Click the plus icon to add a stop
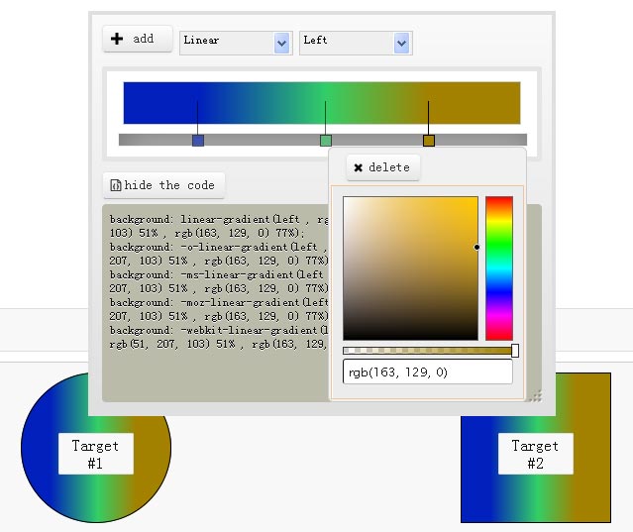Image resolution: width=633 pixels, height=532 pixels. click(117, 39)
